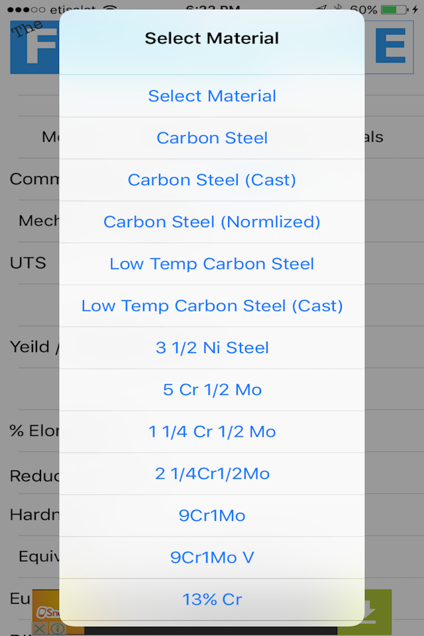This screenshot has width=424, height=636.
Task: Choose 13% Cr at the bottom
Action: point(212,599)
